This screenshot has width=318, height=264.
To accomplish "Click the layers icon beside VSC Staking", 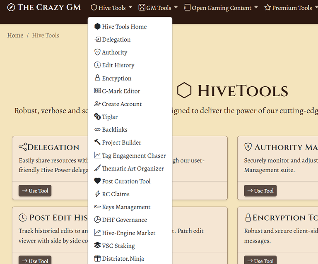I will (97, 245).
